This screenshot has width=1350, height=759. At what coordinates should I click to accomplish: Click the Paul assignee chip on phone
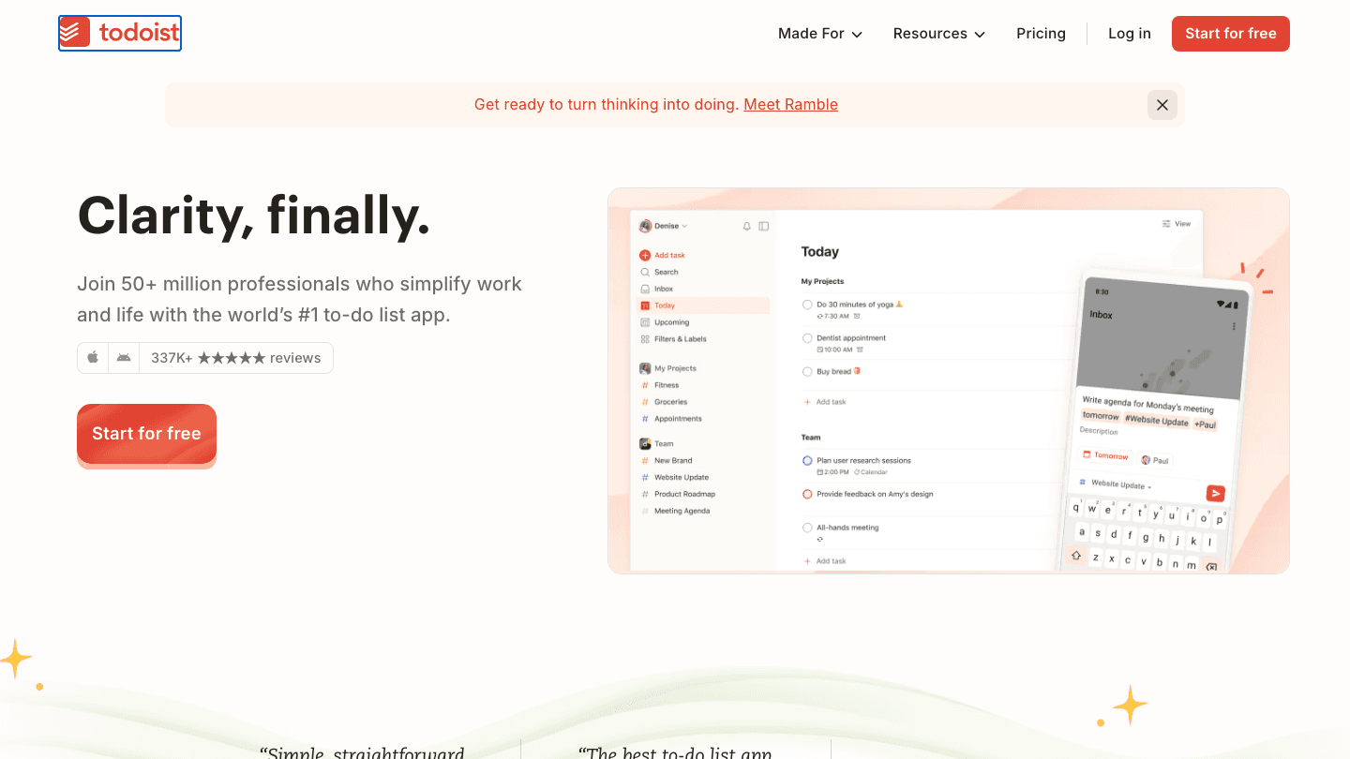click(x=1155, y=460)
